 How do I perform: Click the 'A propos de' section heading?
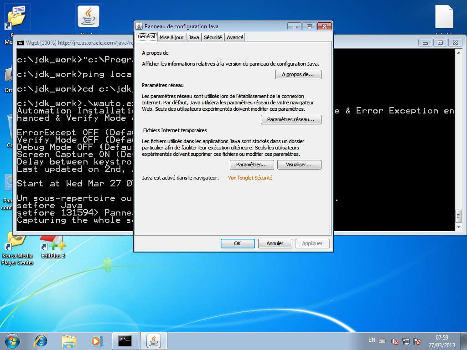(155, 53)
